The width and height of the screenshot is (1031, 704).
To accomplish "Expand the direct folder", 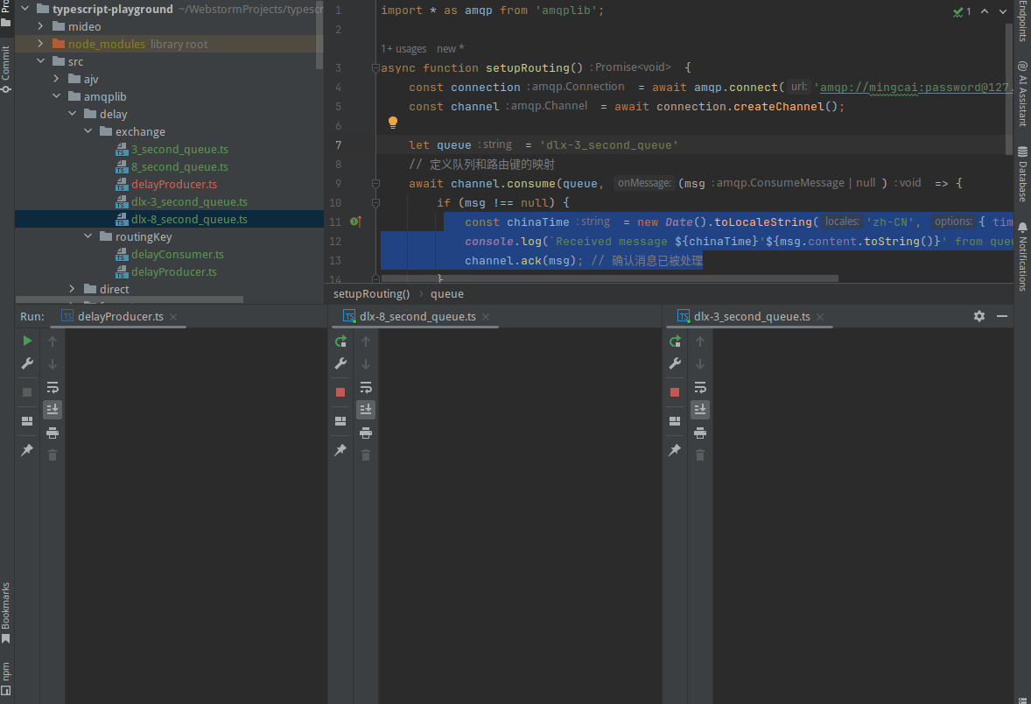I will click(x=71, y=289).
